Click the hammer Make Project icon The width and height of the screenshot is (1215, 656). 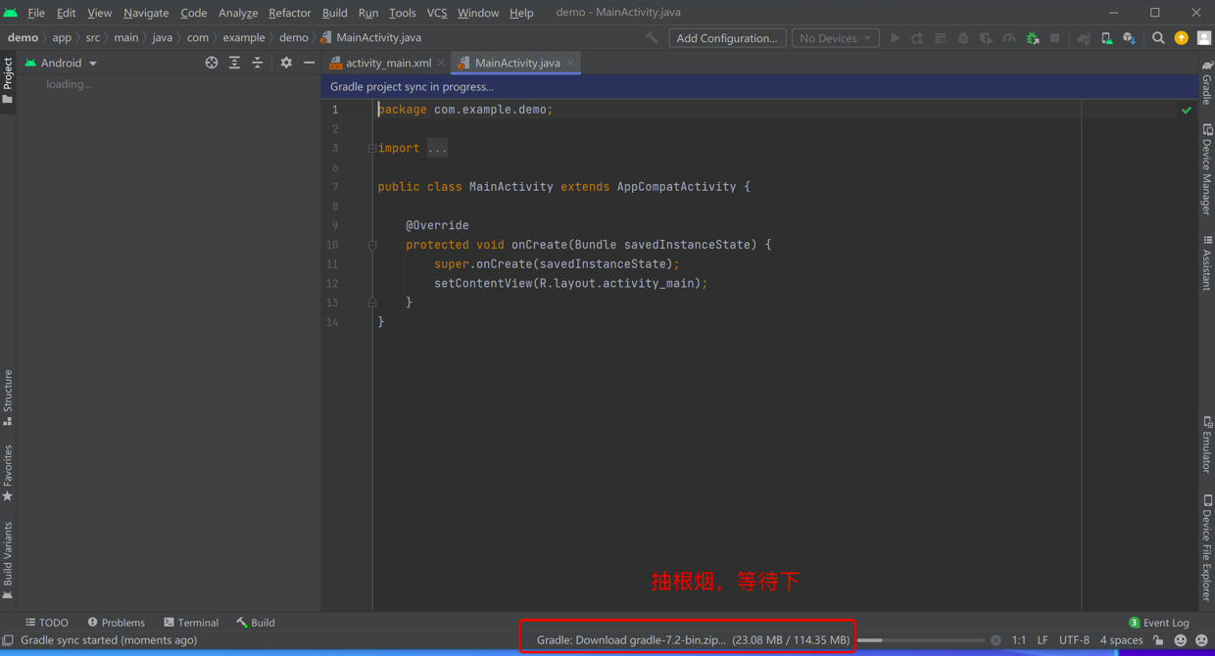[652, 38]
